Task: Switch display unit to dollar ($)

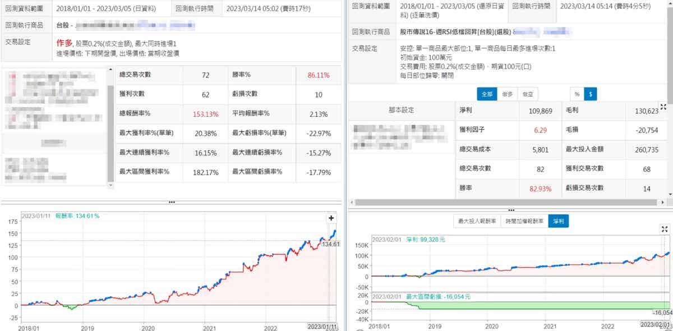Action: (x=590, y=94)
